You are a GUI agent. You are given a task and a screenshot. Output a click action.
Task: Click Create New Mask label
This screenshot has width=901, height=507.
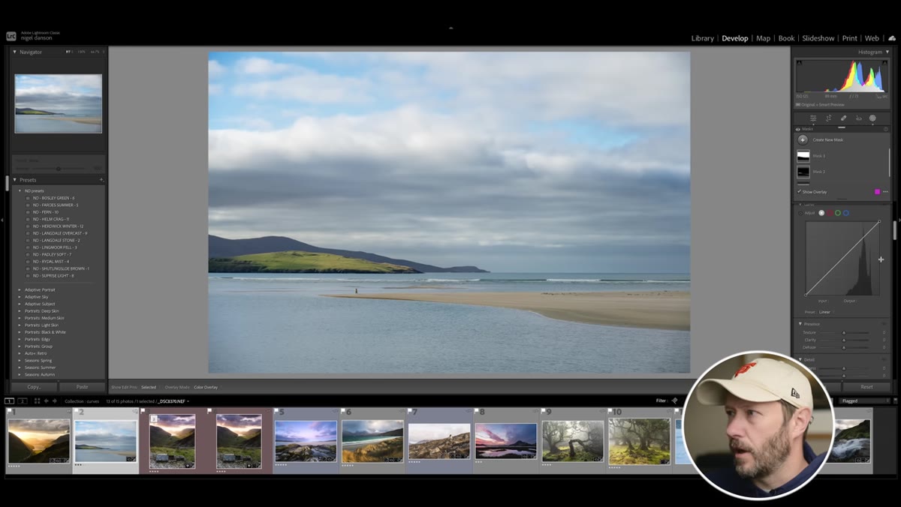[x=827, y=139]
